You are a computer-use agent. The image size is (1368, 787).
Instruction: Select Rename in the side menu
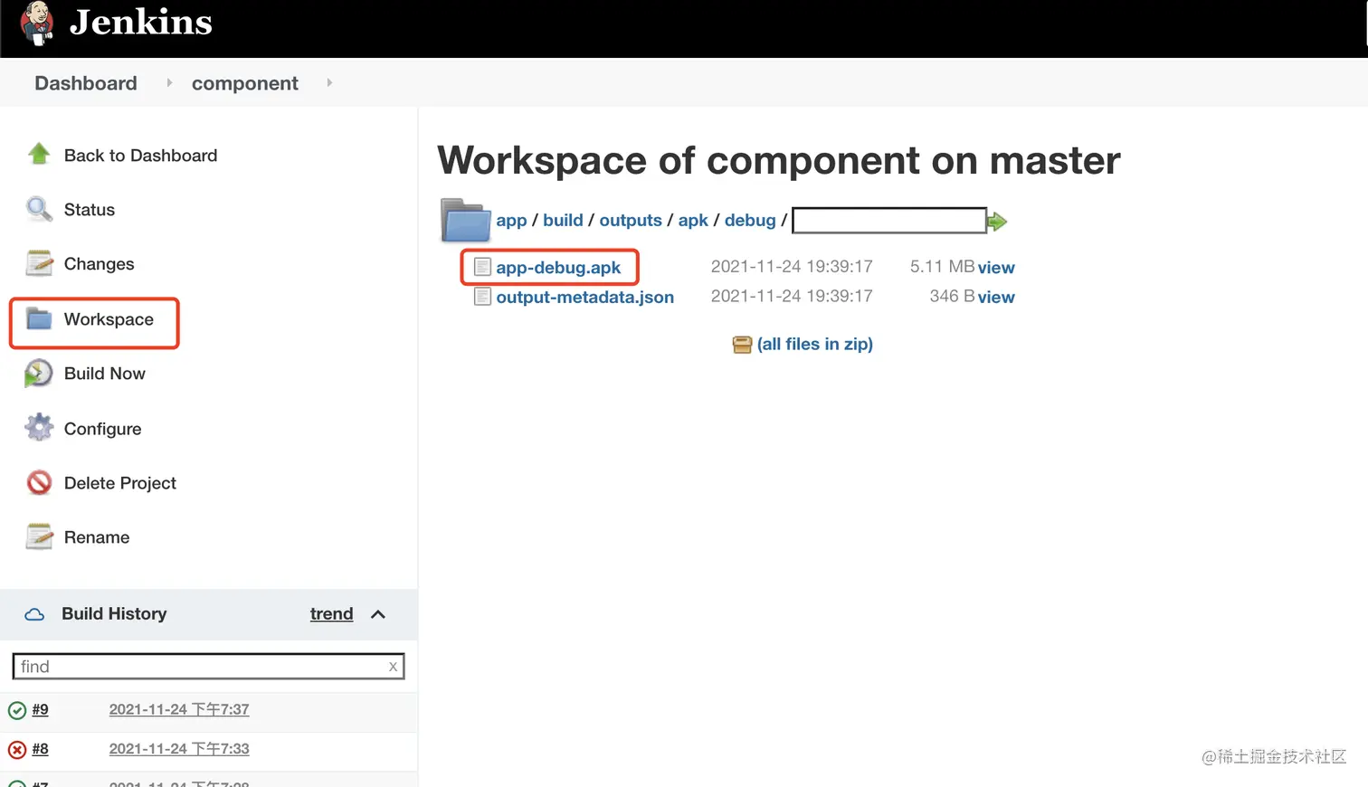[x=97, y=537]
